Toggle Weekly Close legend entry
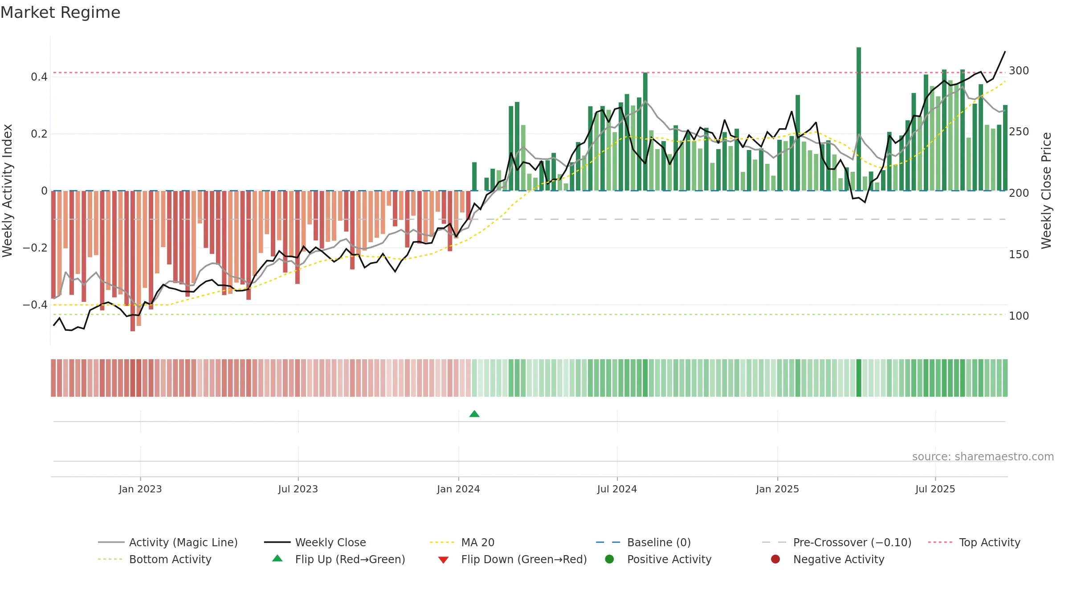 click(315, 542)
